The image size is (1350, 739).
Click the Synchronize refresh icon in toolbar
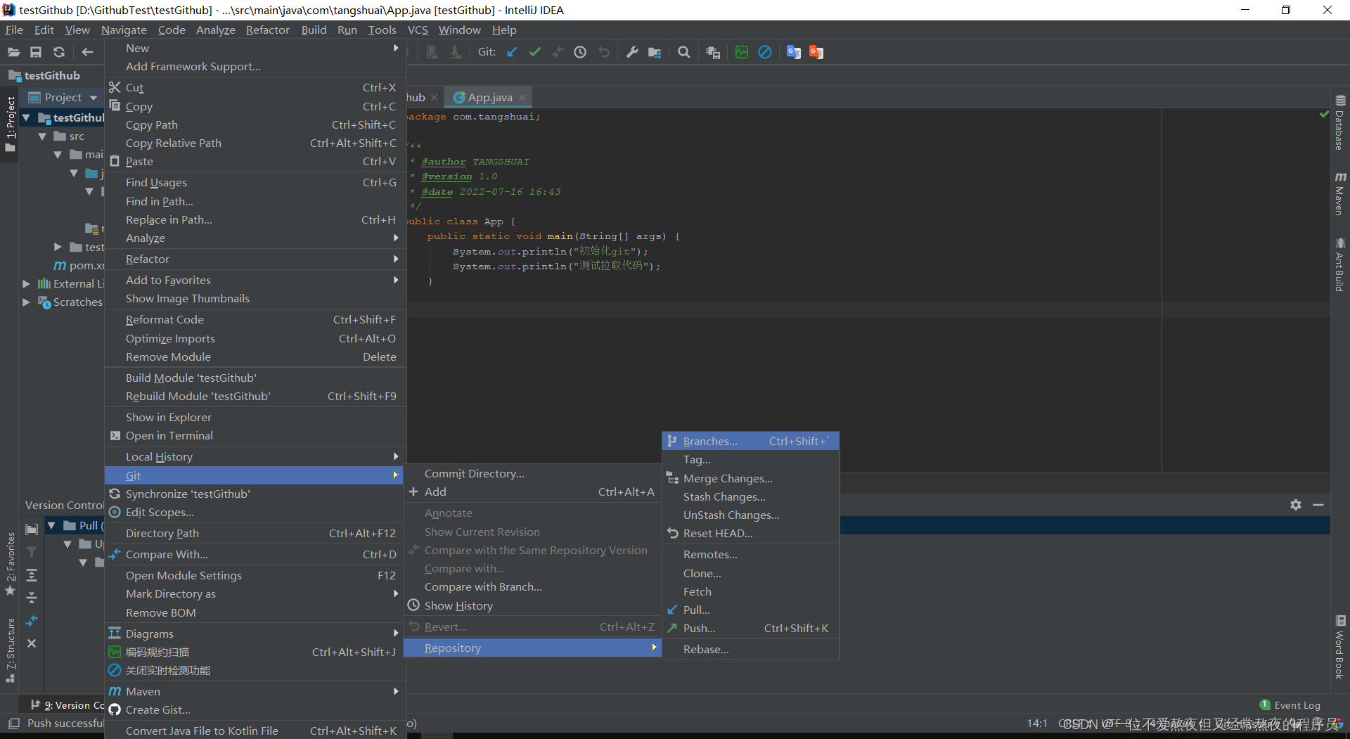(59, 52)
